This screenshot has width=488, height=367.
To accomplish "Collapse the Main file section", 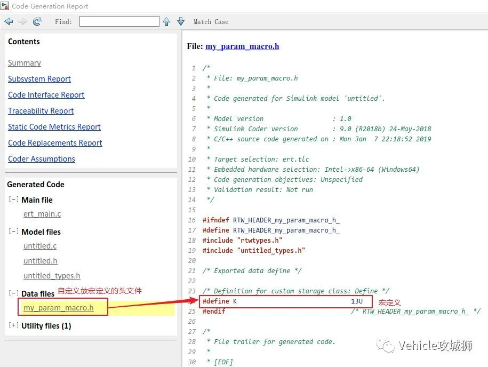I will point(13,199).
